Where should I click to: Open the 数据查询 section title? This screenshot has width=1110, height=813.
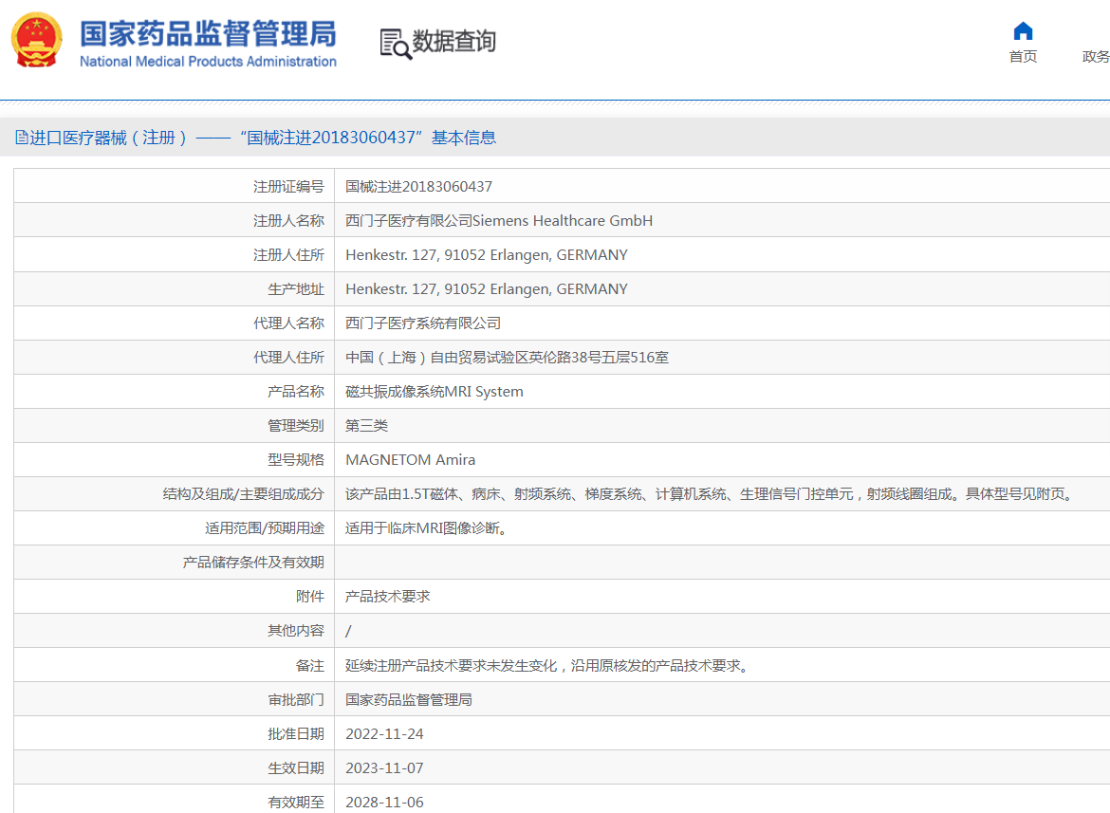click(x=453, y=41)
